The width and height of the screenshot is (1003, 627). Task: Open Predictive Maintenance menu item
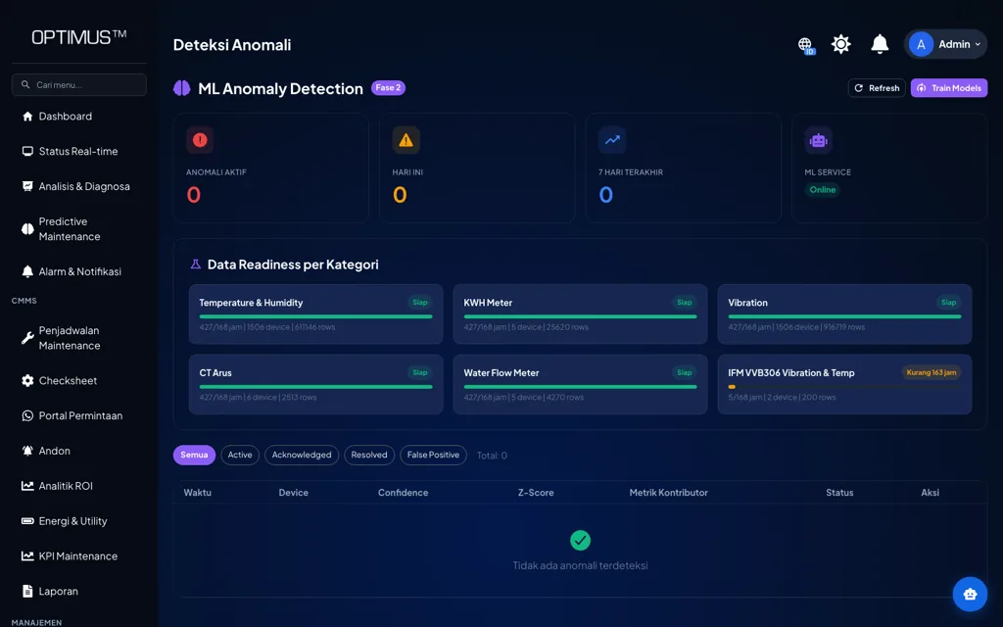coord(71,229)
